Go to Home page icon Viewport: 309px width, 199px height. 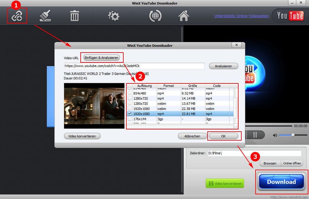184,16
